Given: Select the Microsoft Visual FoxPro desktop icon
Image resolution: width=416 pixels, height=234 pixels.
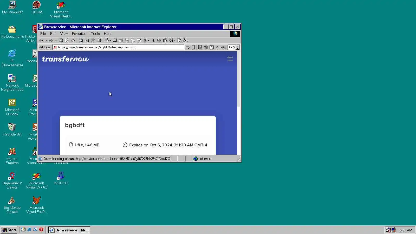Looking at the screenshot, I should click(37, 205).
